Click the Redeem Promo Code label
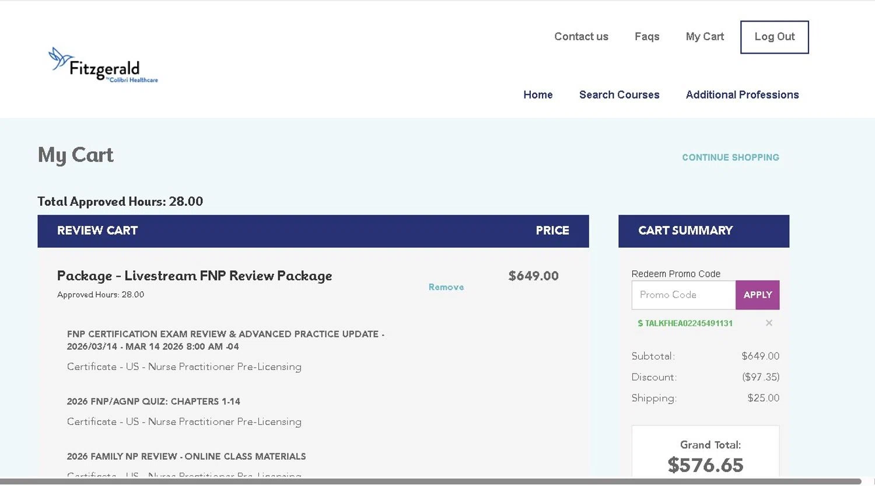This screenshot has width=875, height=486. (x=675, y=274)
